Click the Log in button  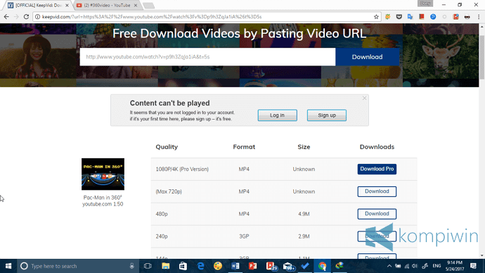277,115
